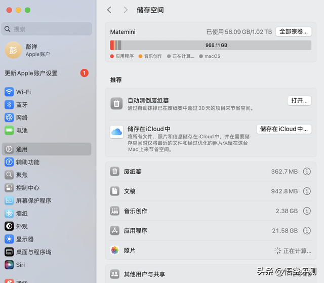Screen dimensions: 324x283
Task: Click the gray macOS legend label
Action: coord(212,56)
